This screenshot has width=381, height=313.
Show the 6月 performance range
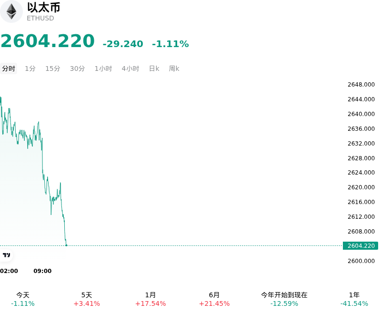pyautogui.click(x=214, y=299)
